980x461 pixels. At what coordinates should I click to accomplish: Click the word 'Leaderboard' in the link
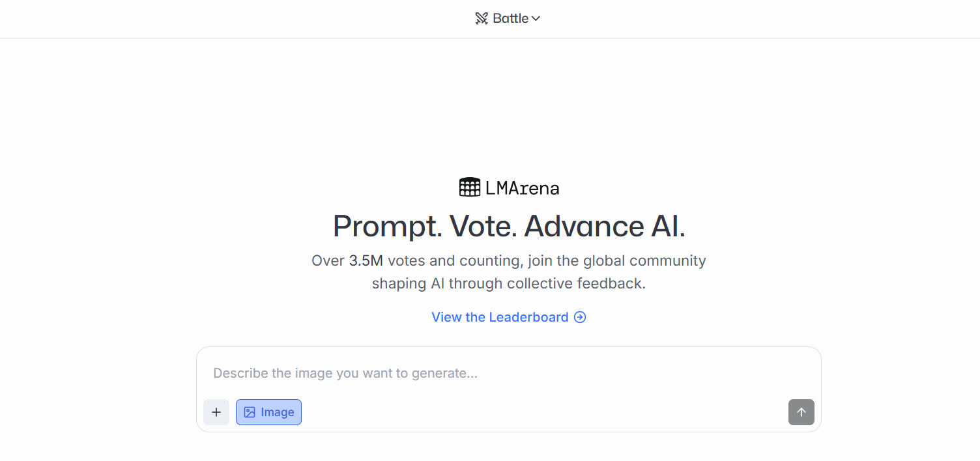528,317
